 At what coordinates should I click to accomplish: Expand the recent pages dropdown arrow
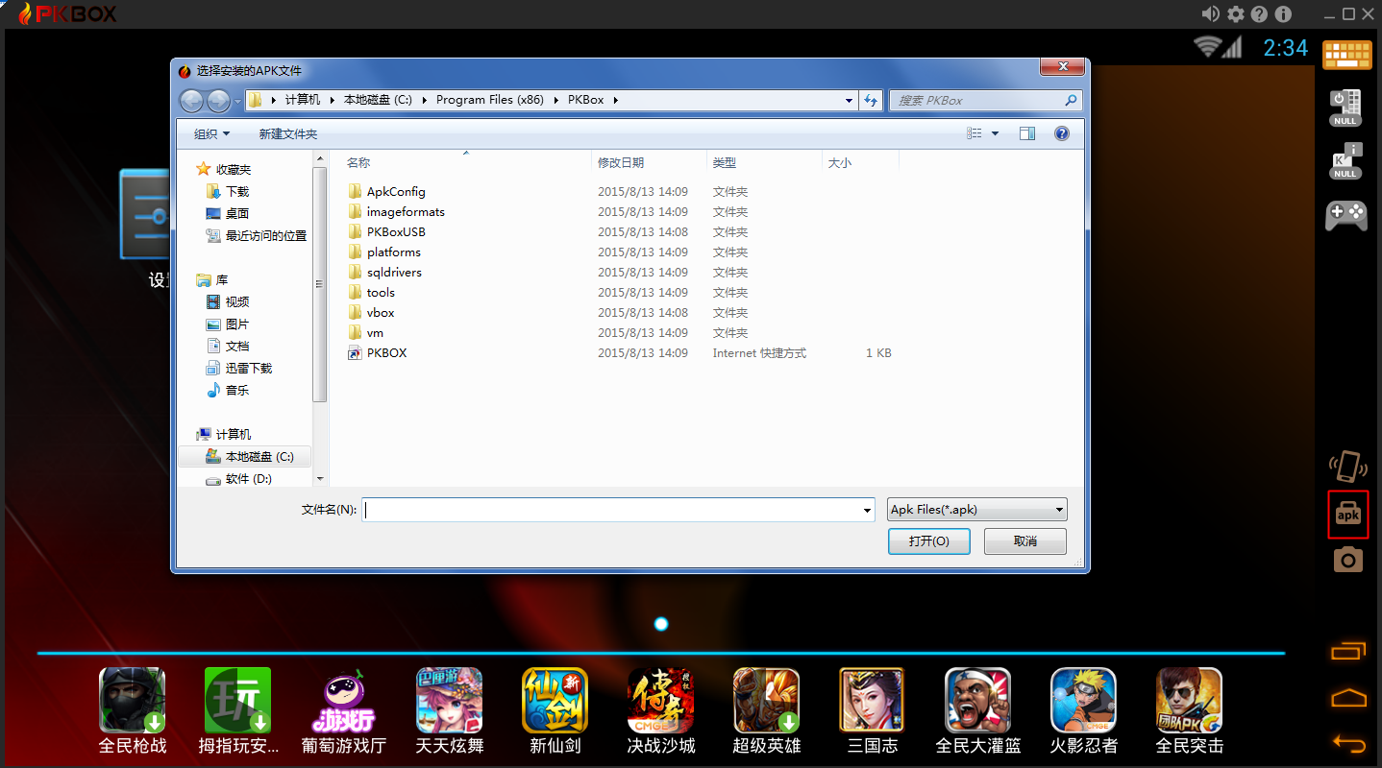(x=237, y=101)
